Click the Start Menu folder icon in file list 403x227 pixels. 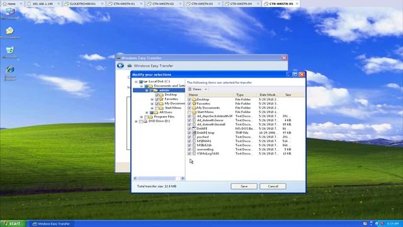(195, 112)
